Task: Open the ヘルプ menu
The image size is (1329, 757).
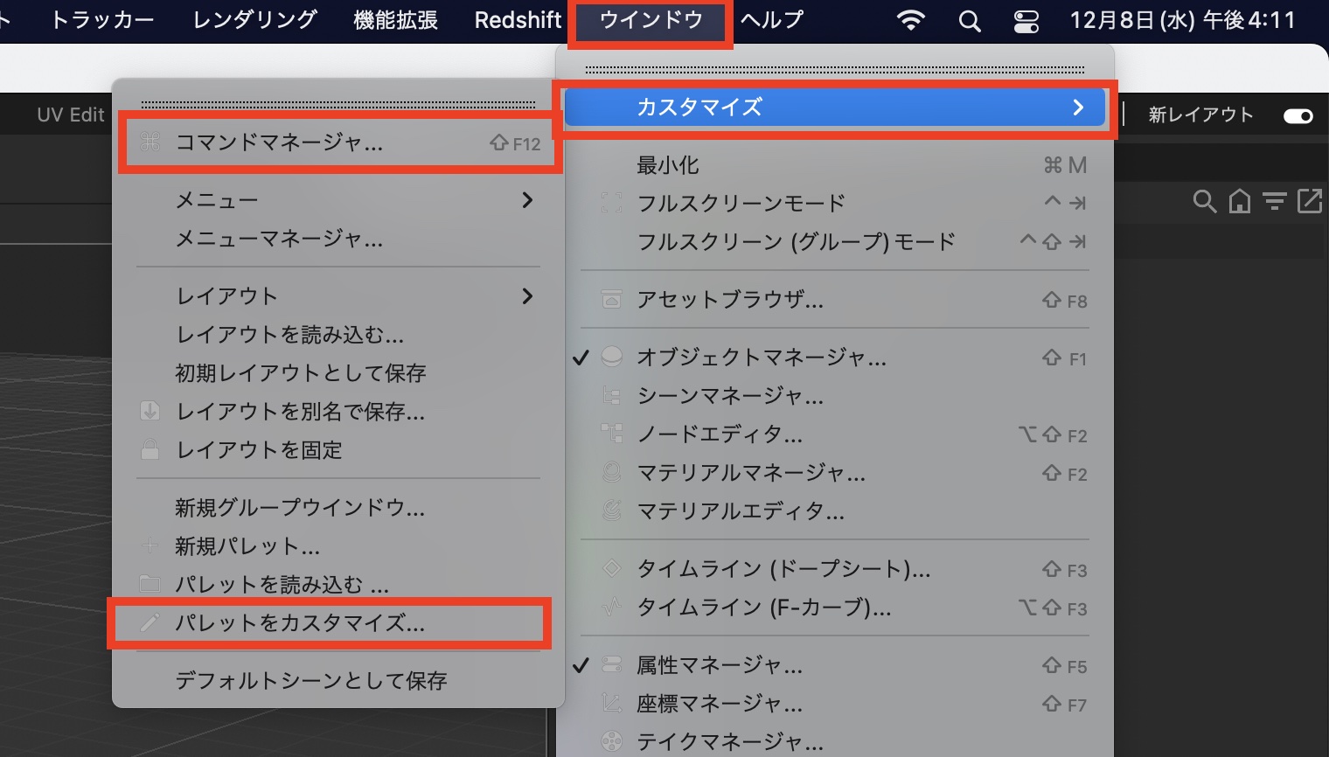Action: pyautogui.click(x=772, y=20)
